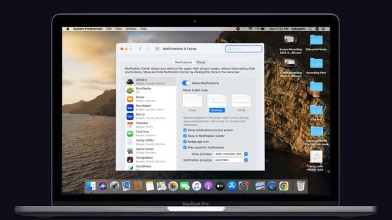This screenshot has width=392, height=220.
Task: Open the View menu
Action: [118, 29]
